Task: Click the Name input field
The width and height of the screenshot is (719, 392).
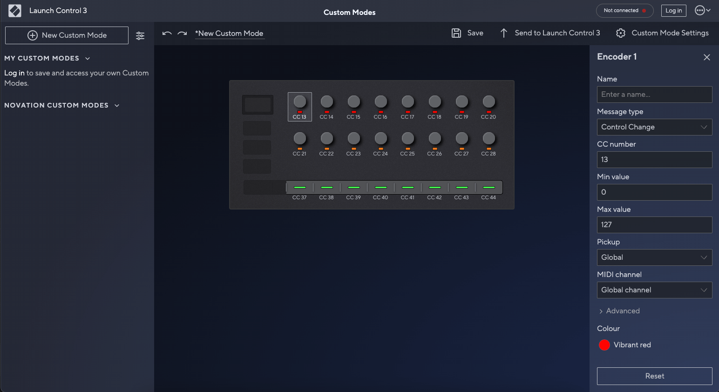Action: [654, 95]
